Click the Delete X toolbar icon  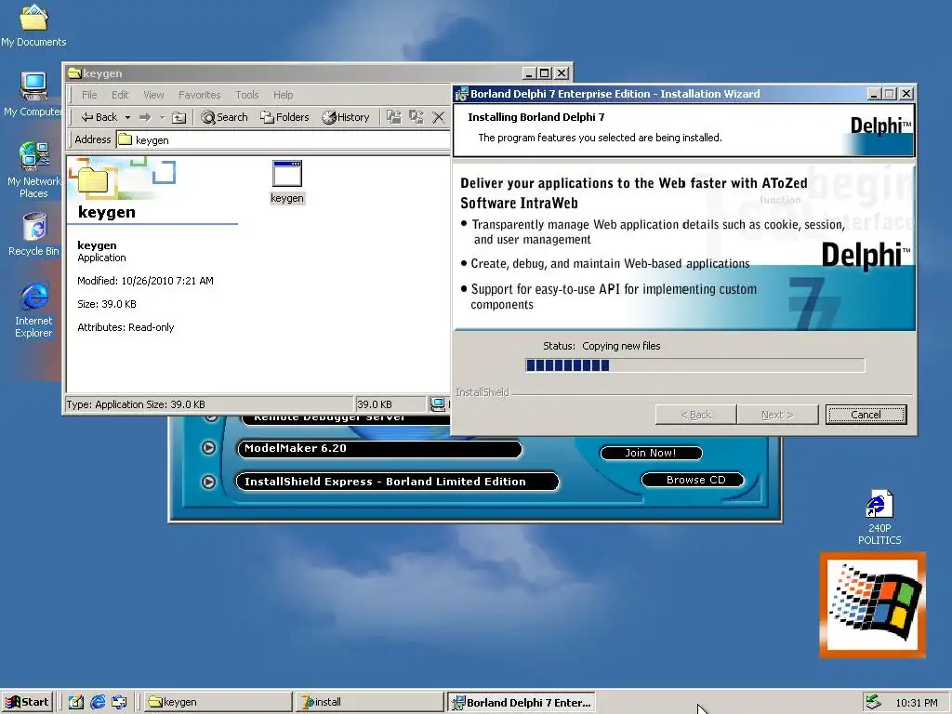[439, 117]
